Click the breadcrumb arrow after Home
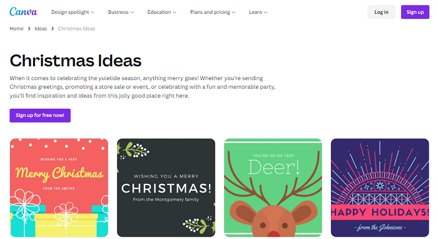Screen dimensions: 438x239 (29, 29)
